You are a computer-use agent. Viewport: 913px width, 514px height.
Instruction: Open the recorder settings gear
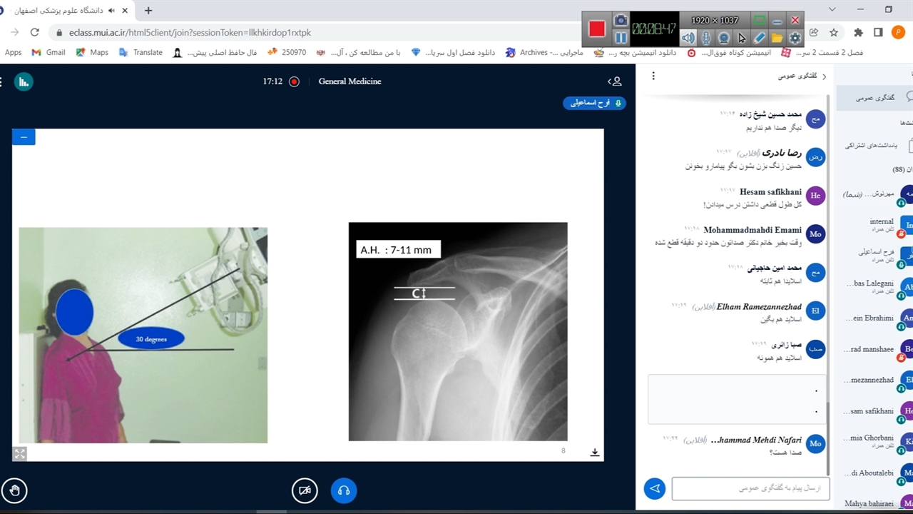[x=795, y=38]
